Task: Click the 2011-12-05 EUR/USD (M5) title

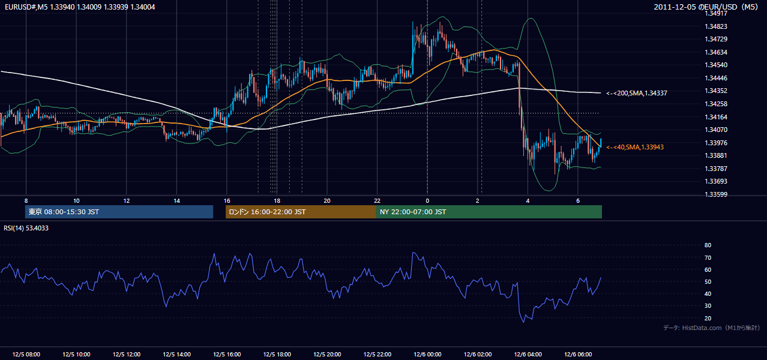Action: (706, 7)
